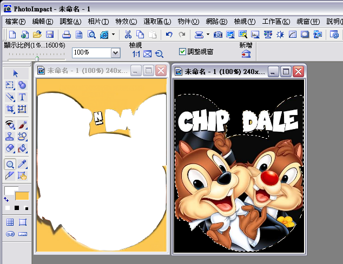Open the 相片(T) menu
This screenshot has width=343, height=264.
point(98,22)
